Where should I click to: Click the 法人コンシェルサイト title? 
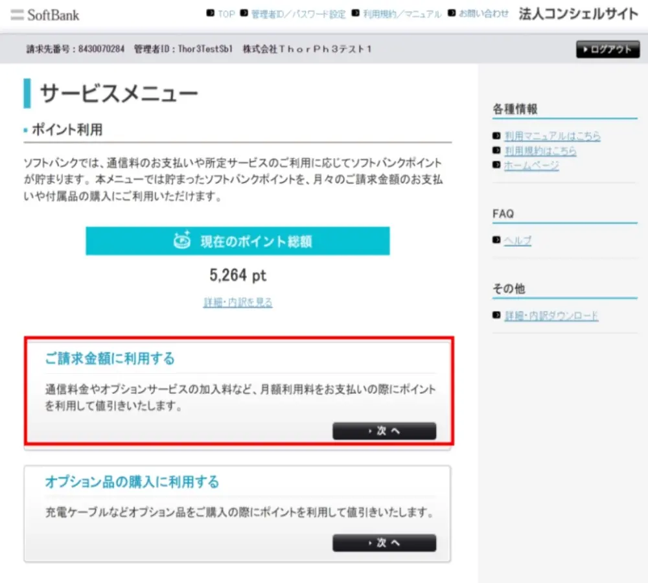tap(579, 14)
